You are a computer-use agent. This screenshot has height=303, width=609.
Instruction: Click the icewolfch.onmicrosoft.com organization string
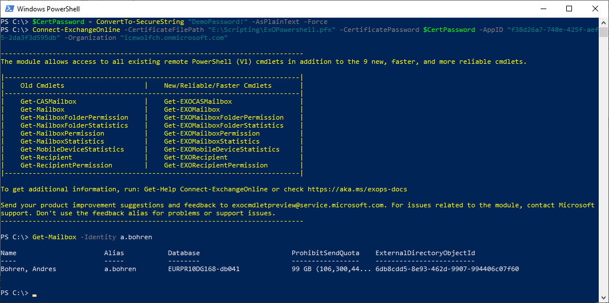[x=174, y=38]
